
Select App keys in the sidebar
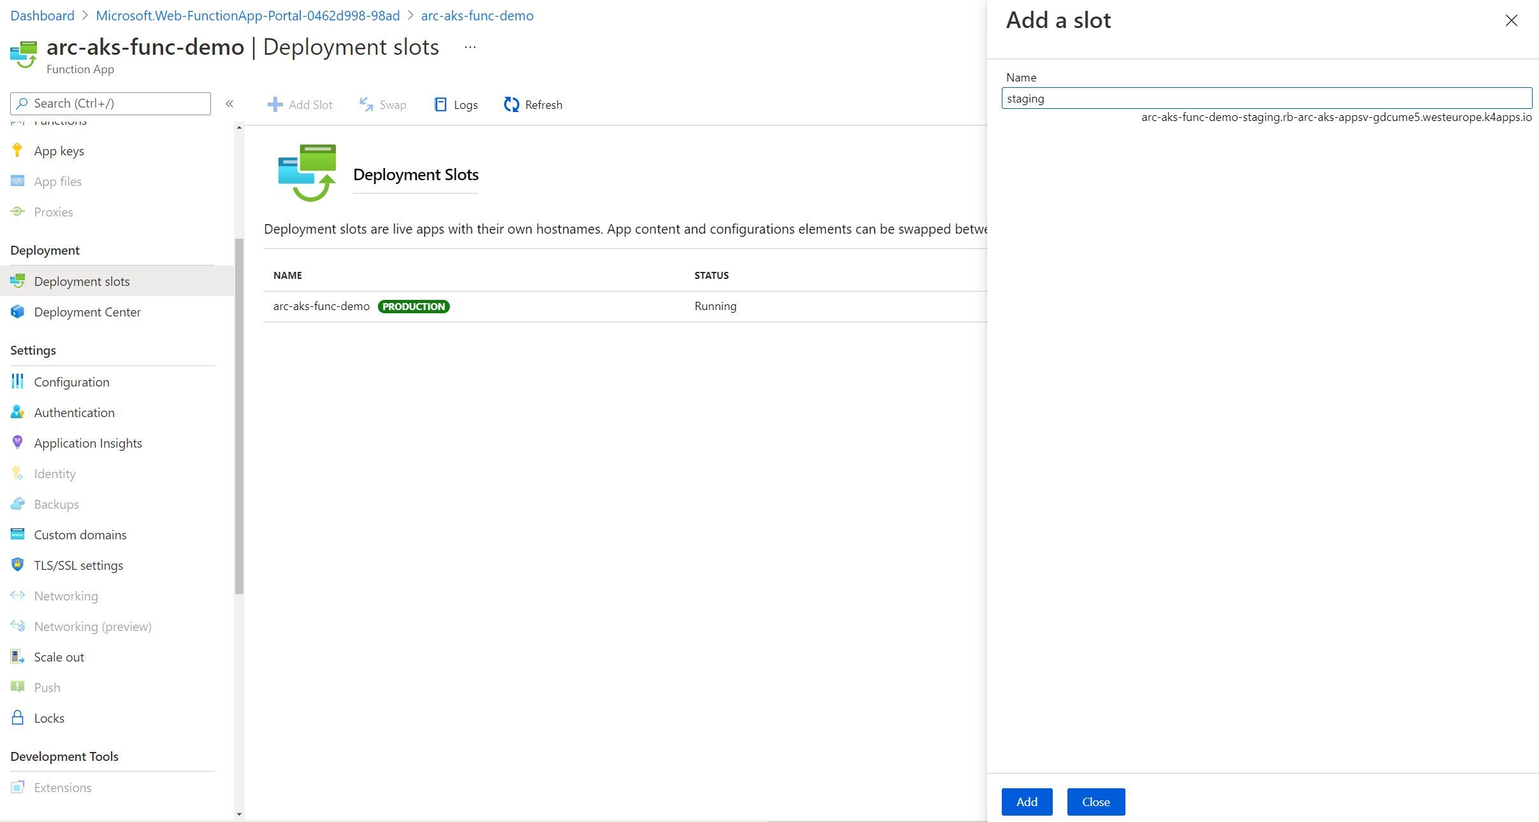click(x=59, y=150)
